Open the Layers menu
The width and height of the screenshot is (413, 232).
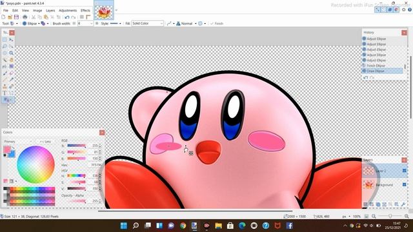(x=50, y=10)
